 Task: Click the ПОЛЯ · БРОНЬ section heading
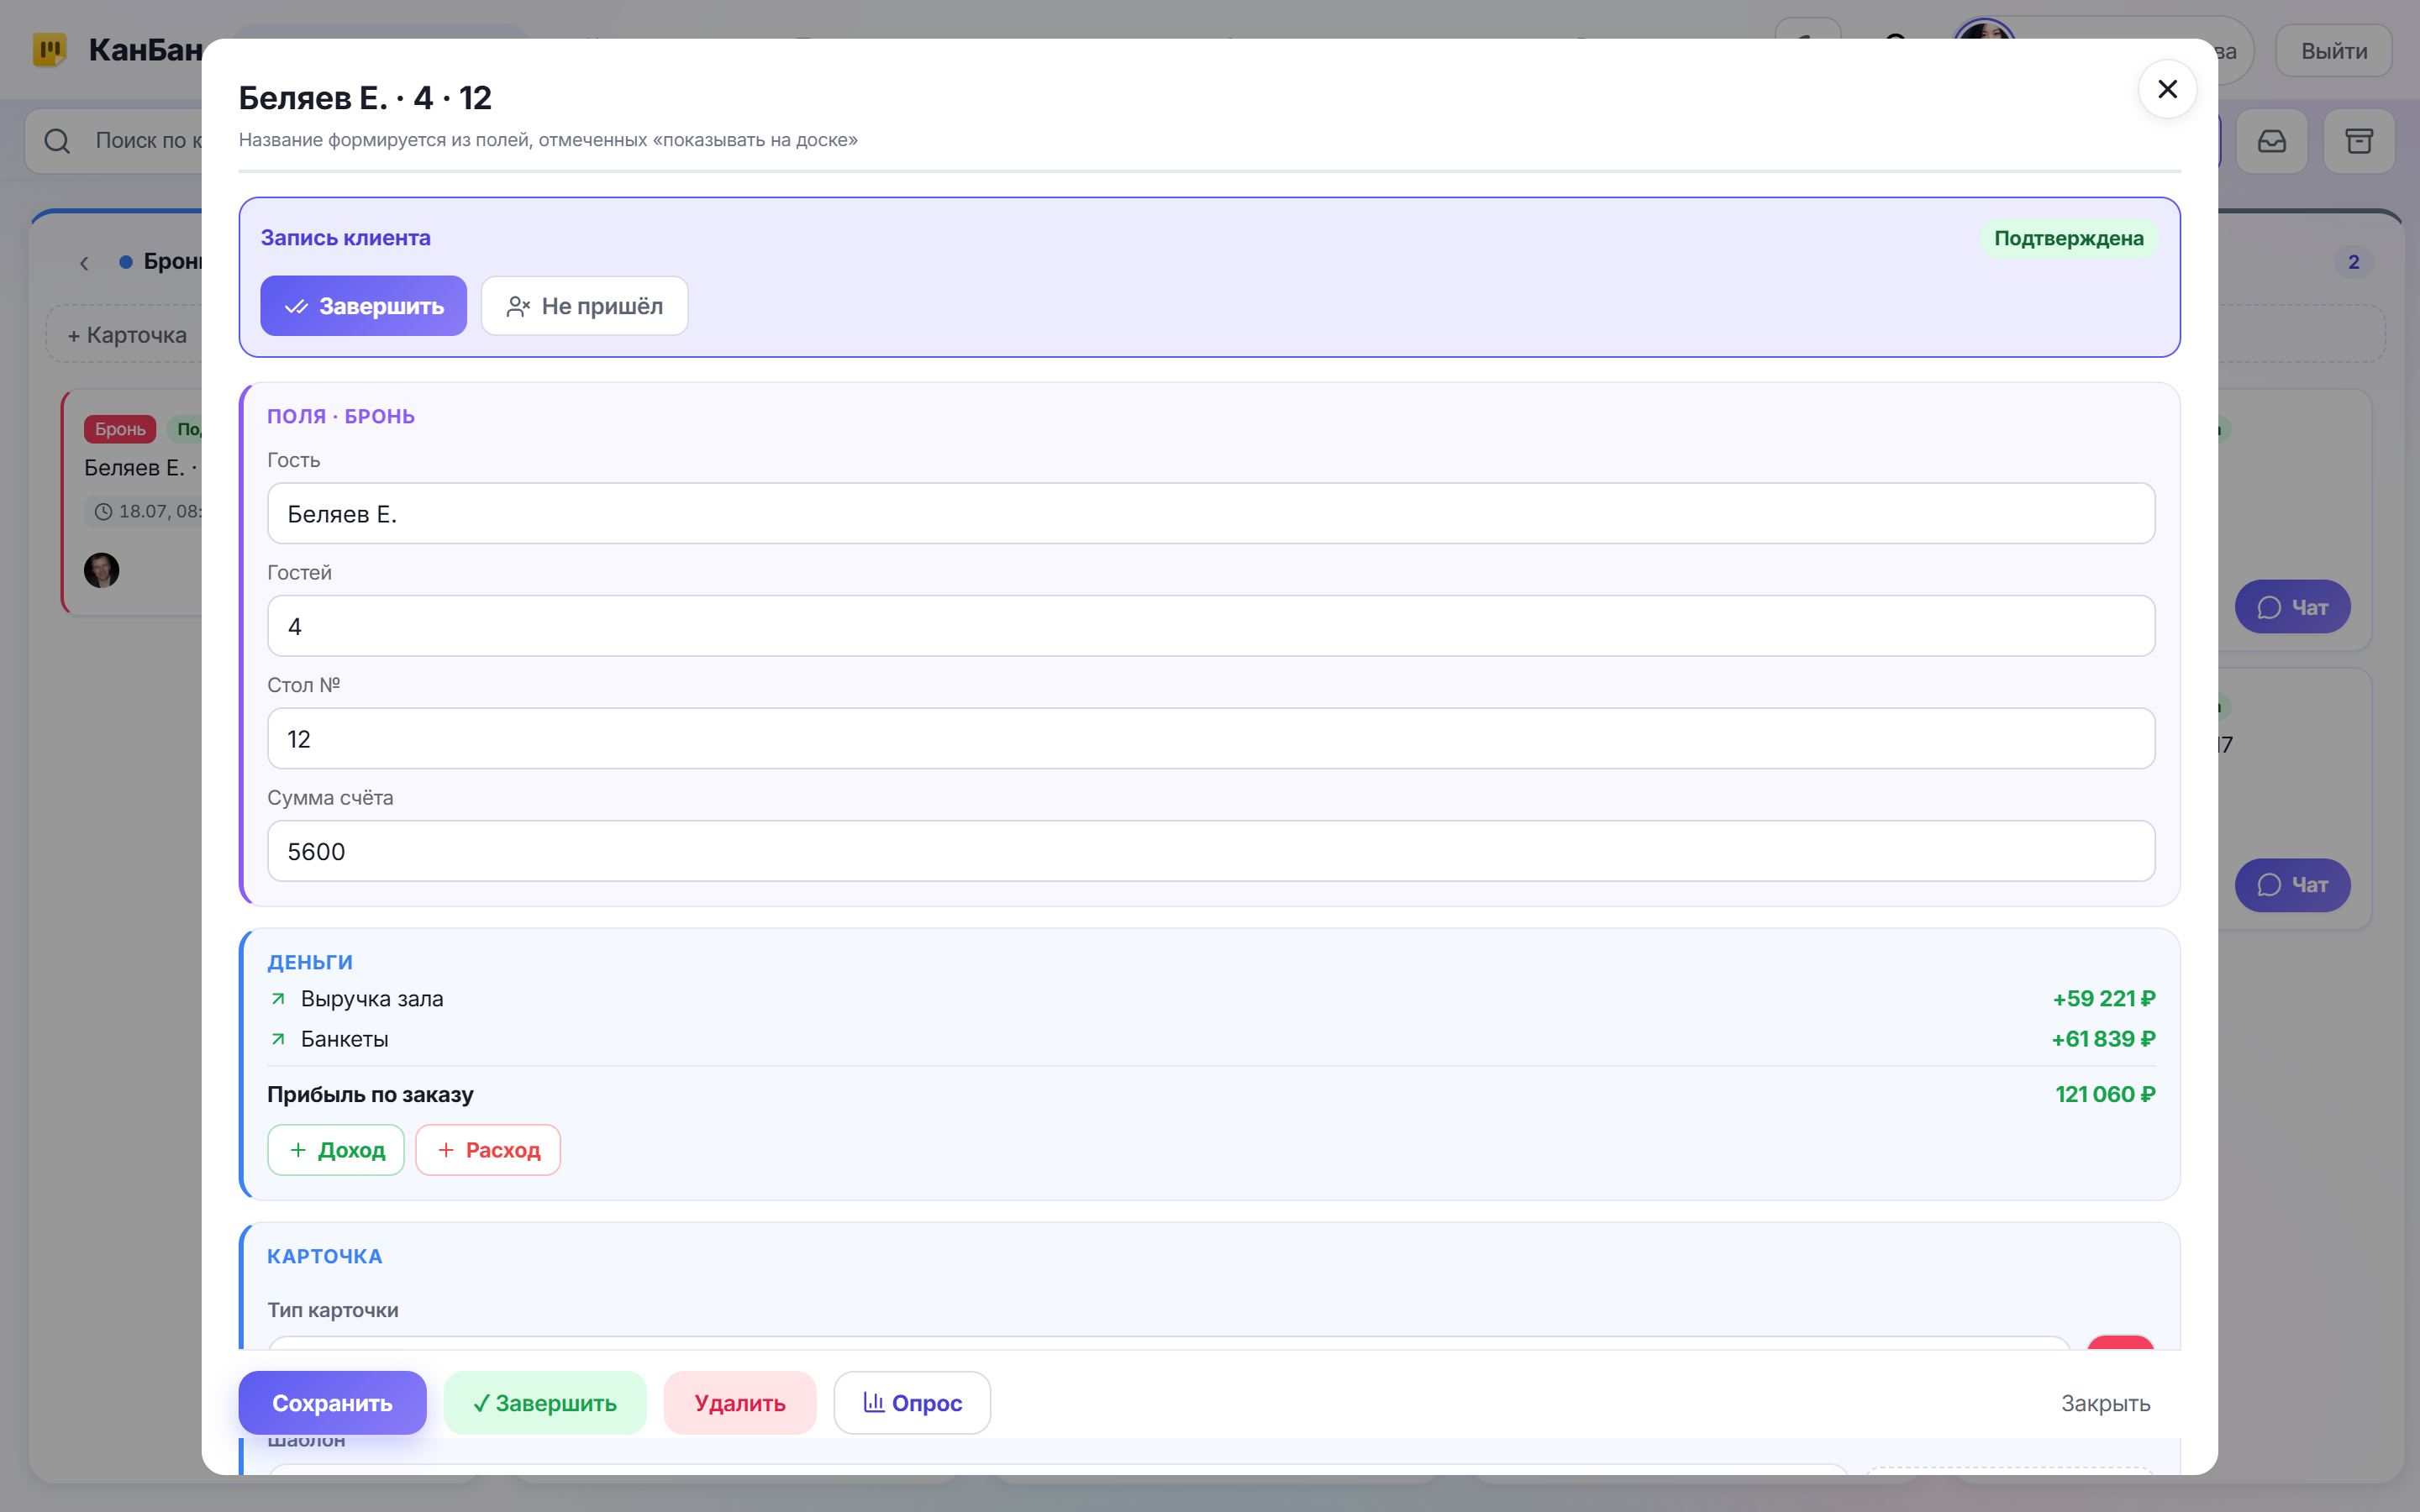341,417
